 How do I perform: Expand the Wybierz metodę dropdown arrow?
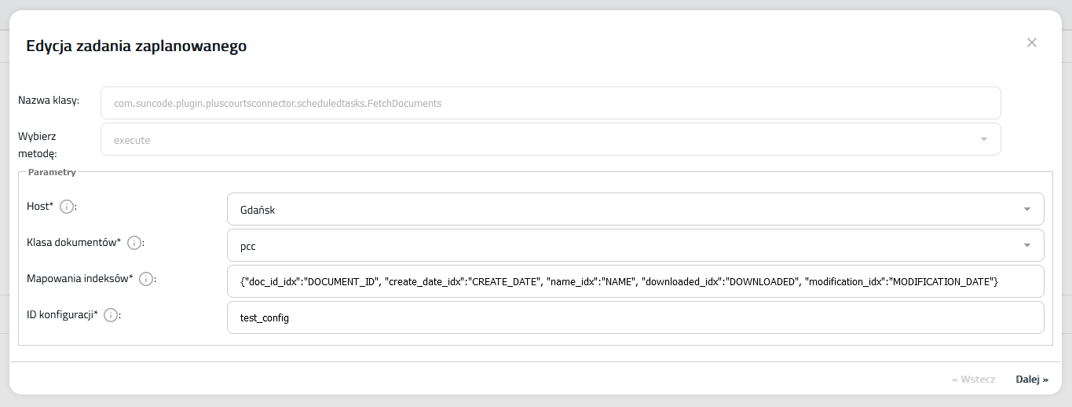[983, 140]
